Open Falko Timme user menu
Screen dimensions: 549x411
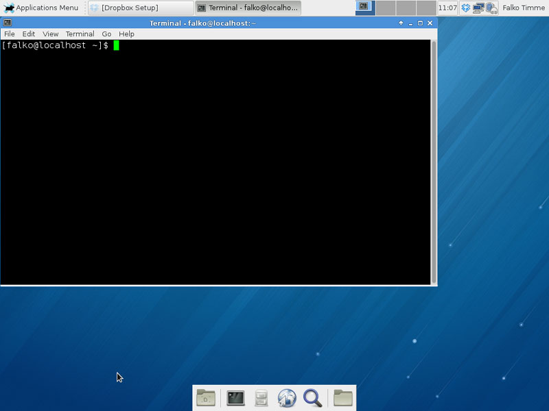point(524,8)
